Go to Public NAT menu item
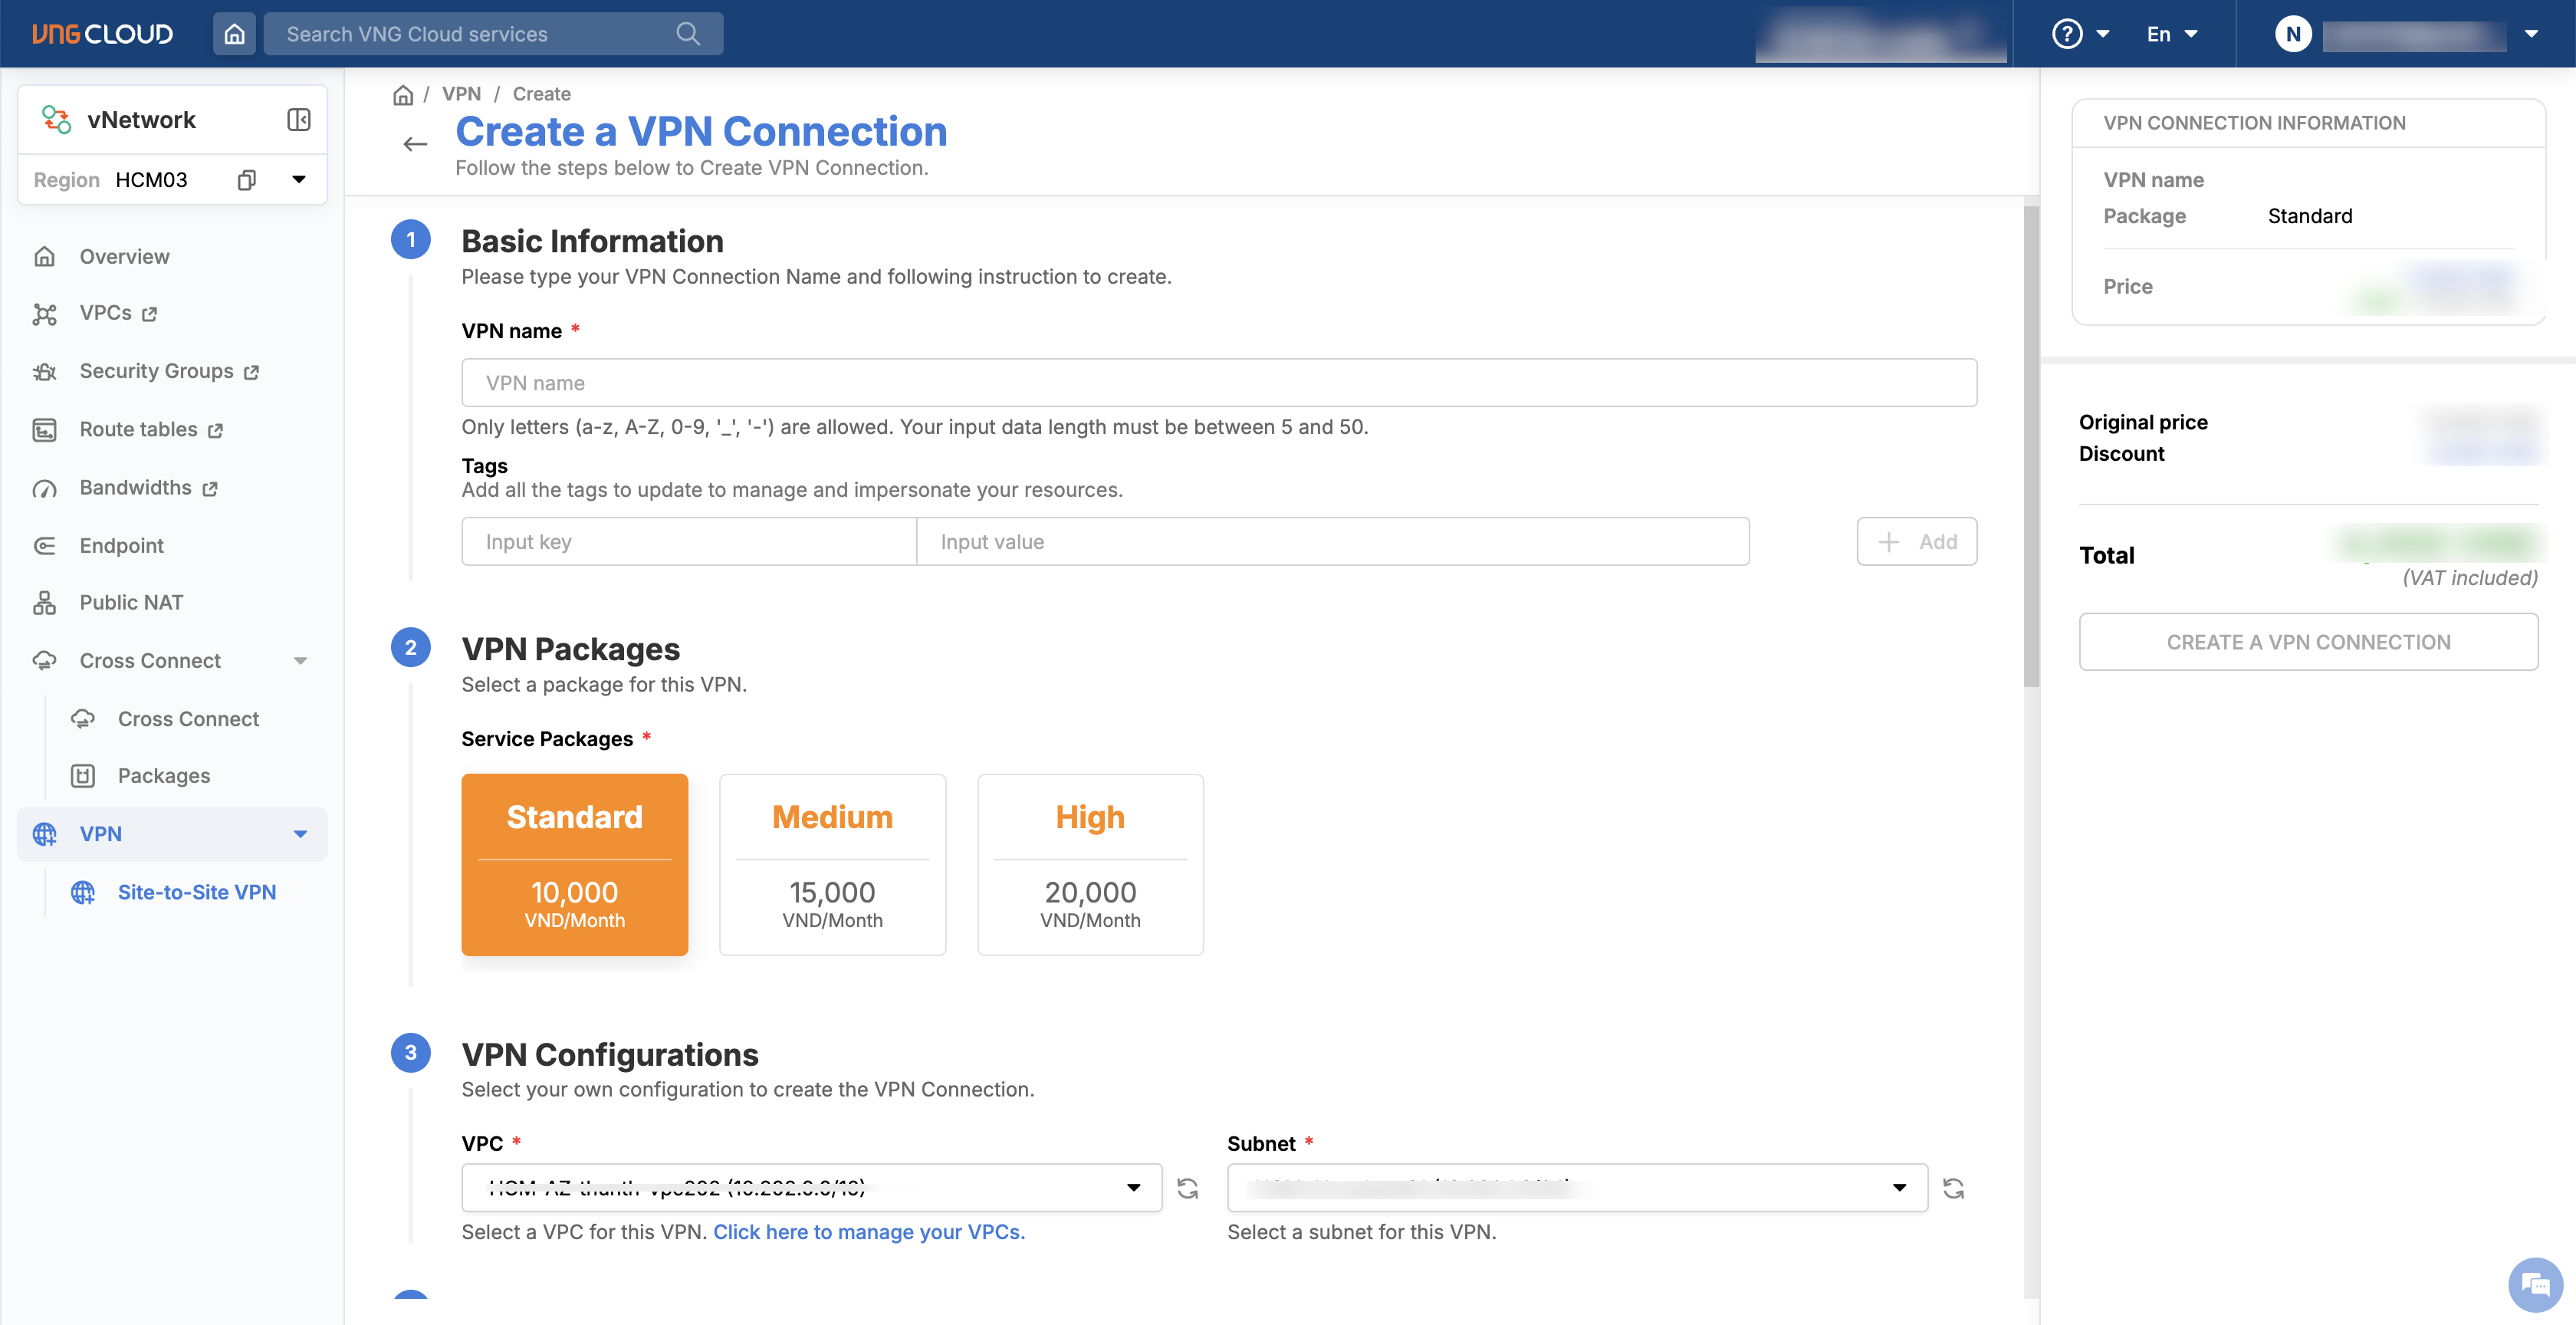Image resolution: width=2576 pixels, height=1325 pixels. tap(131, 602)
